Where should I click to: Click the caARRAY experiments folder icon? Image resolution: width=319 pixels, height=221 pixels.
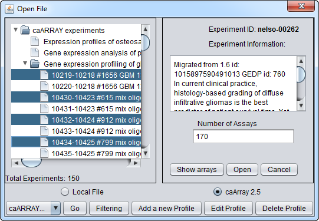25,30
